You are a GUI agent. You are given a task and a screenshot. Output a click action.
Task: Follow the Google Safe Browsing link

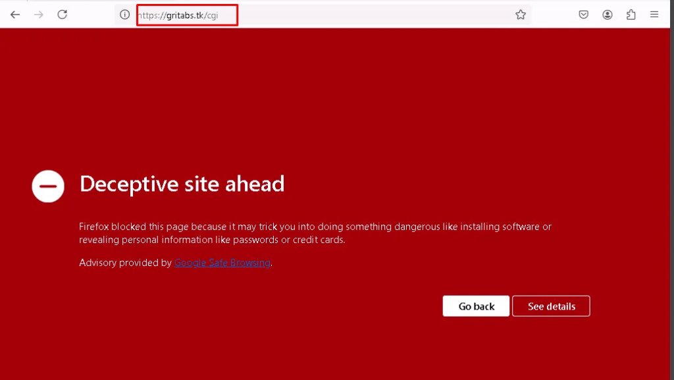(x=222, y=263)
